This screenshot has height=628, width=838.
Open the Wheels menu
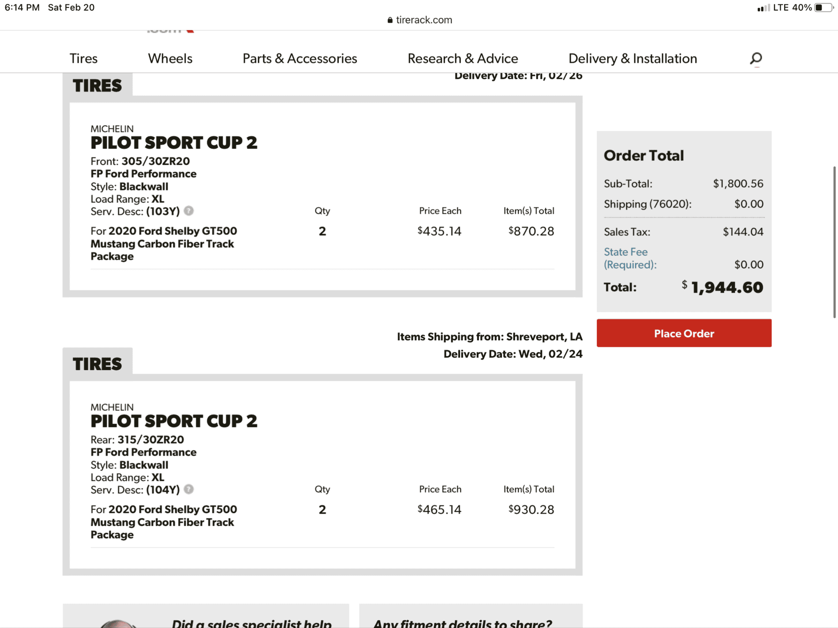tap(170, 59)
